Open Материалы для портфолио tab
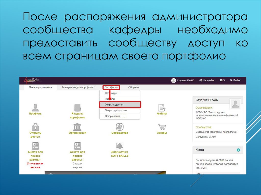The width and height of the screenshot is (261, 195). pyautogui.click(x=78, y=87)
